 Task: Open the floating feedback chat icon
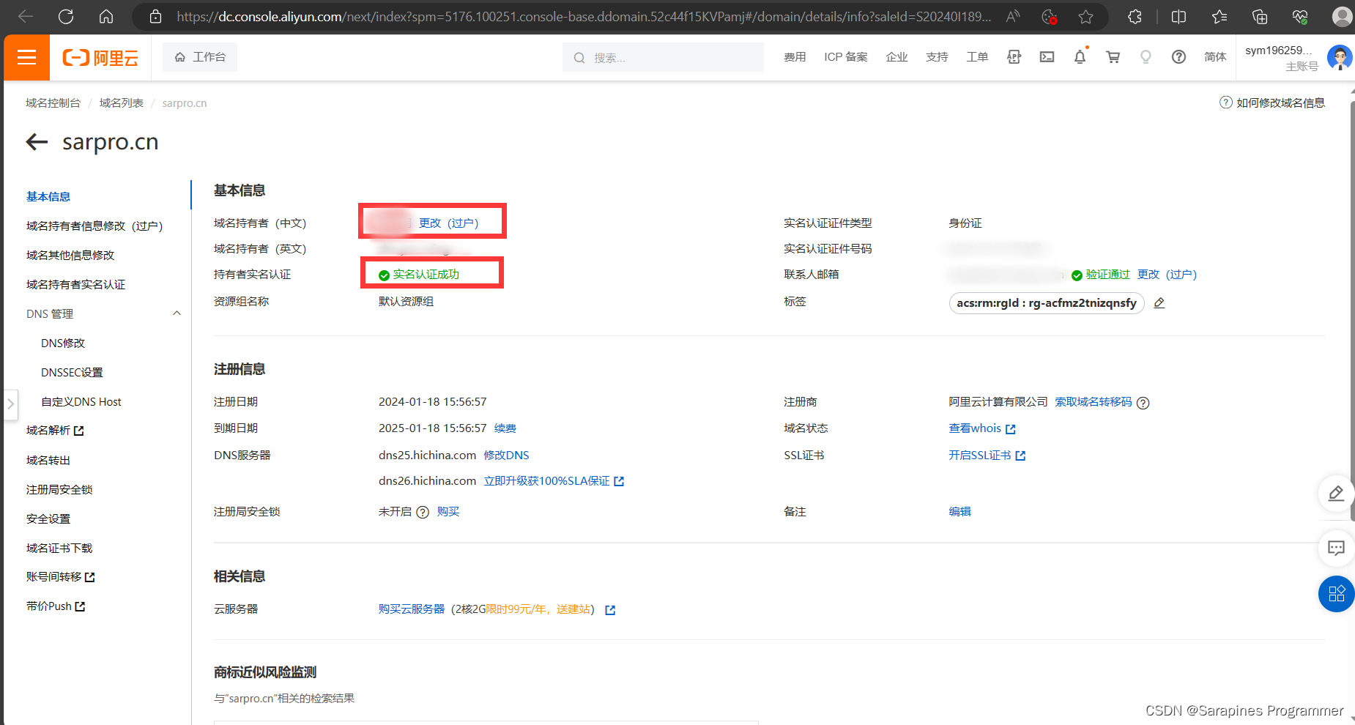pyautogui.click(x=1336, y=548)
